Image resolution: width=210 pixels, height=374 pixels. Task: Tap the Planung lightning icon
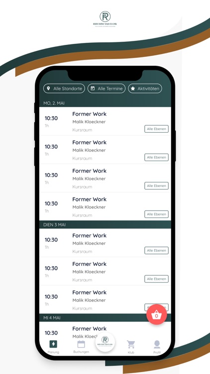[x=53, y=344]
